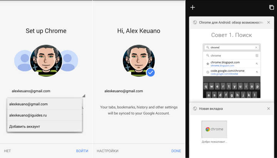Choose 'Добавить аккаунт' option
277x158 pixels.
point(45,126)
